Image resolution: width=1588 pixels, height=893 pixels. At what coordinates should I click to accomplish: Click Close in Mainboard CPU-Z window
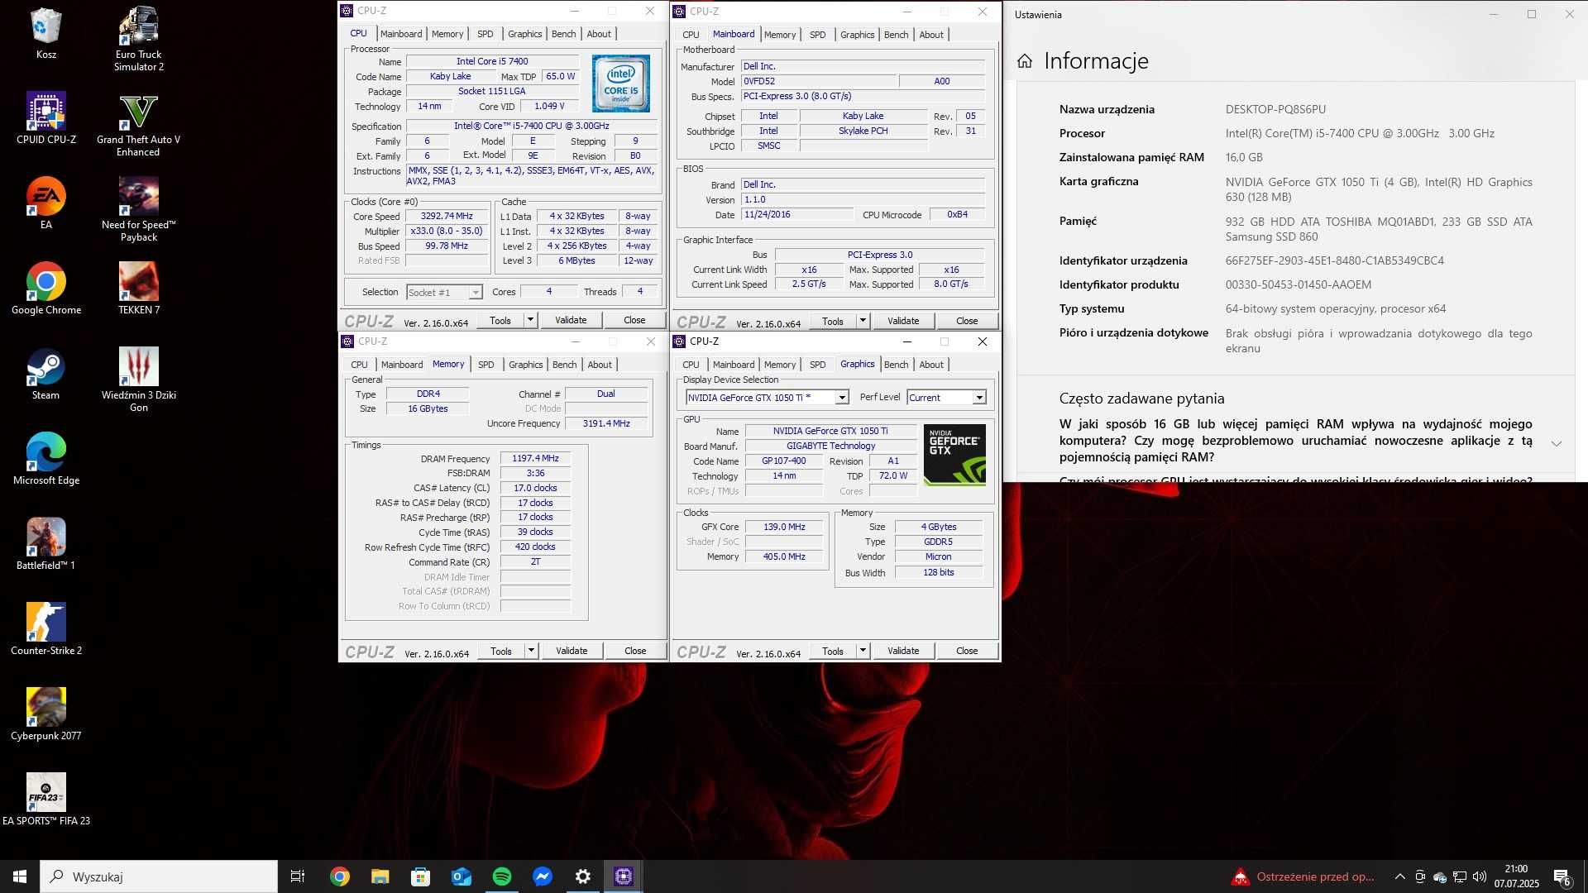967,321
